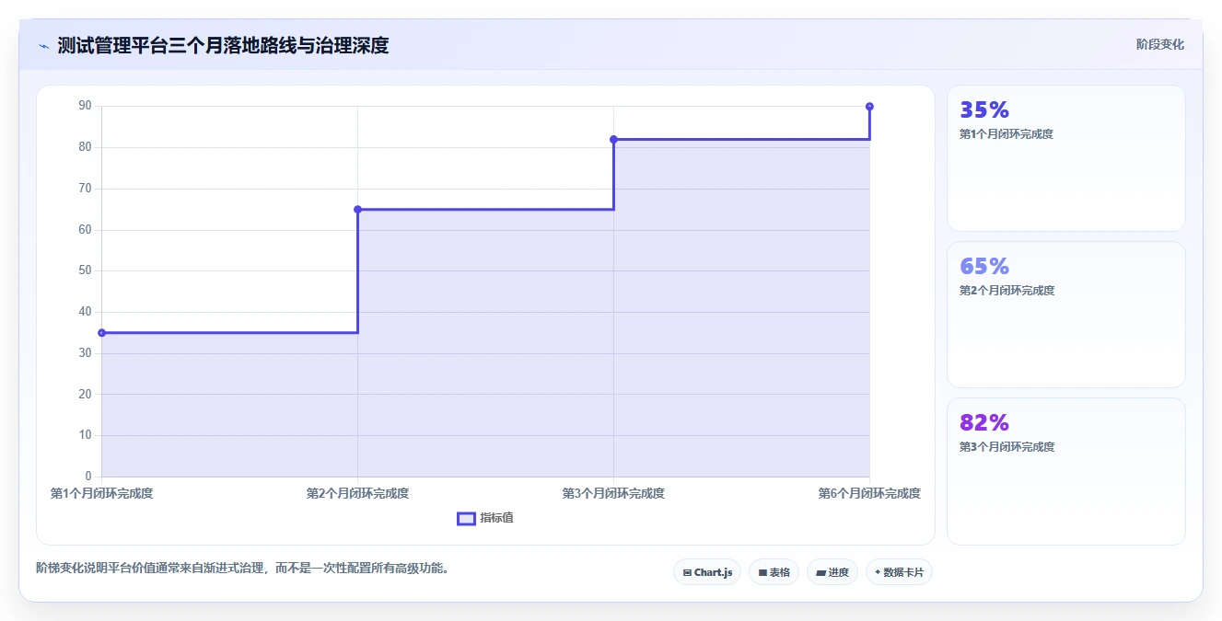Image resolution: width=1222 pixels, height=621 pixels.
Task: Open the 35% metric card
Action: [x=1066, y=158]
